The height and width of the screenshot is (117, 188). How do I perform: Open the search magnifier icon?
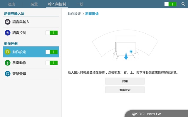coord(183,4)
